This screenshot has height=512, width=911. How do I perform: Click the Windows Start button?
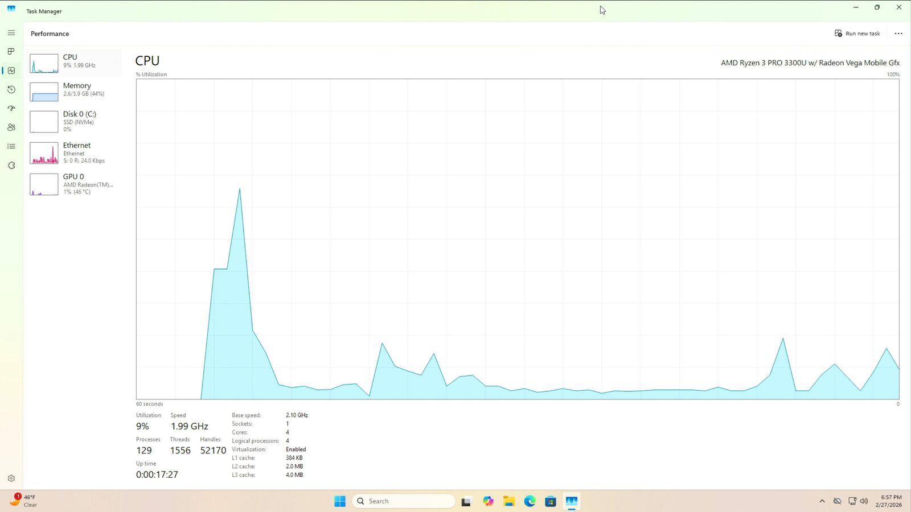(x=340, y=501)
